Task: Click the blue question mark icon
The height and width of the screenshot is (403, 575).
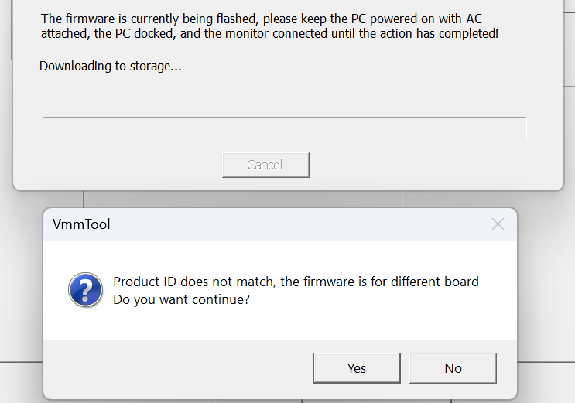Action: coord(85,290)
